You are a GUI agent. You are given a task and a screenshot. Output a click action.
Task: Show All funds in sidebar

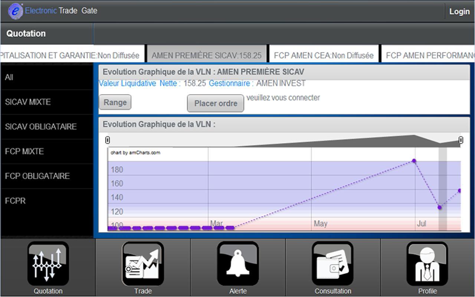(x=47, y=77)
